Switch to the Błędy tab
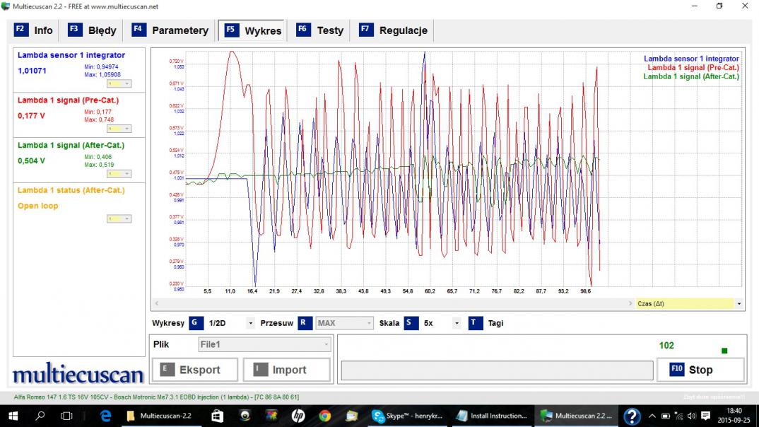 94,30
